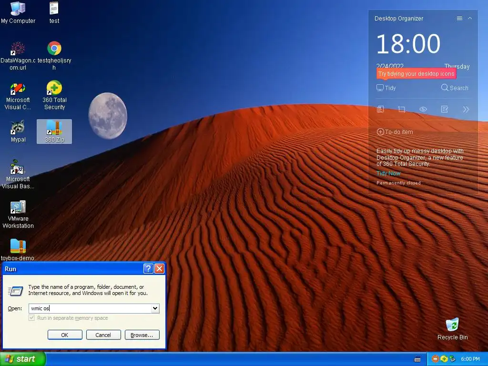Screen dimensions: 488x366
Task: Select the 360 Zip desktop icon
Action: (x=54, y=132)
